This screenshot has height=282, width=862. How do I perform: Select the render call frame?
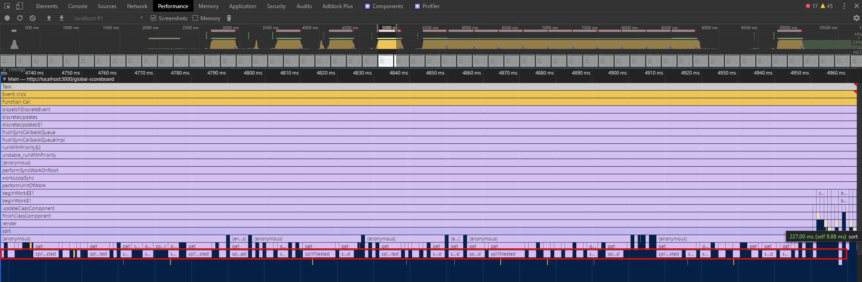click(x=407, y=224)
